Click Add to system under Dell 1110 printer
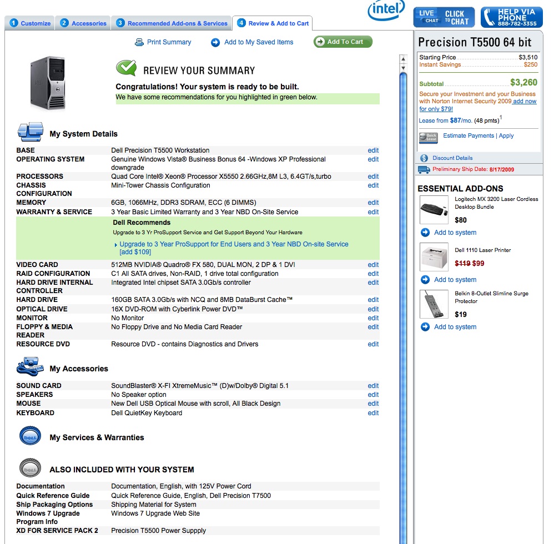Image resolution: width=554 pixels, height=544 pixels. (455, 280)
